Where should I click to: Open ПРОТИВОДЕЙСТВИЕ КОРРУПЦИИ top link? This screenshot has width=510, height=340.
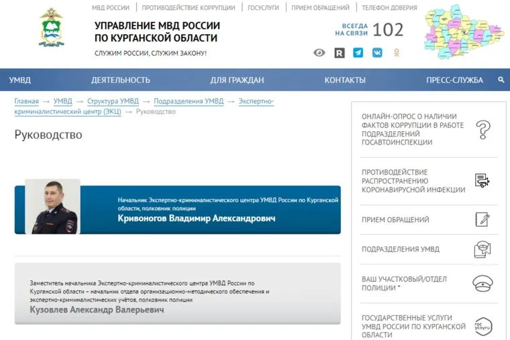(x=189, y=8)
